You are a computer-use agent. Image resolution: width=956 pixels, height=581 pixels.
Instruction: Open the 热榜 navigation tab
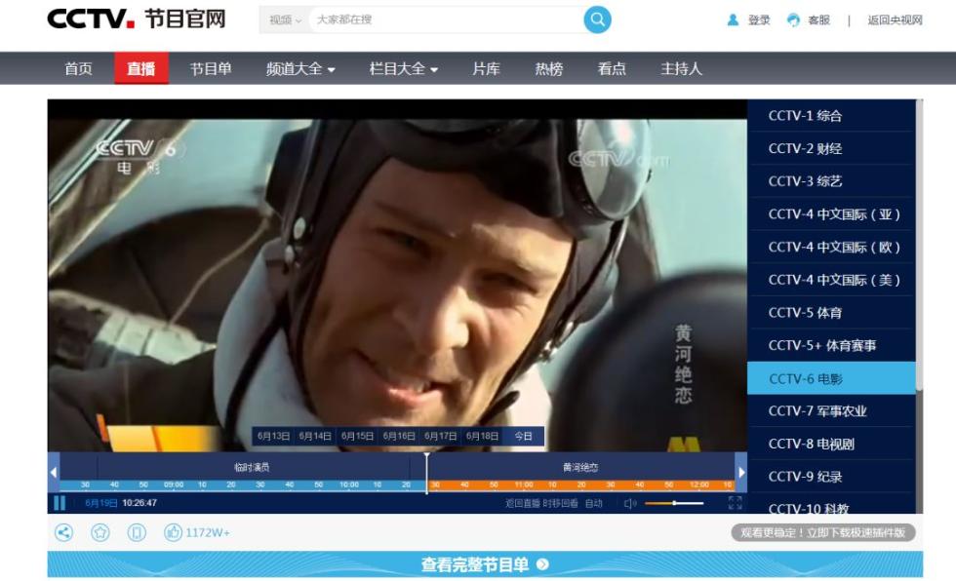(548, 69)
